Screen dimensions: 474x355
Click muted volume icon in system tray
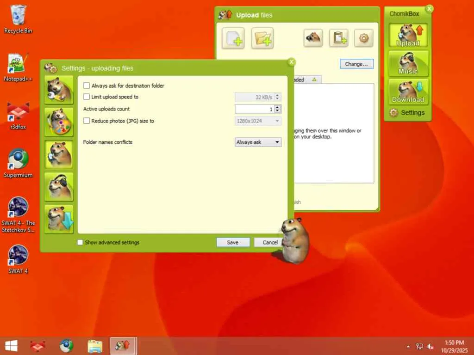click(x=430, y=347)
